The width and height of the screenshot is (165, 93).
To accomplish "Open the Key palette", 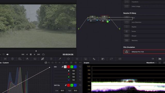I will pos(103,59).
